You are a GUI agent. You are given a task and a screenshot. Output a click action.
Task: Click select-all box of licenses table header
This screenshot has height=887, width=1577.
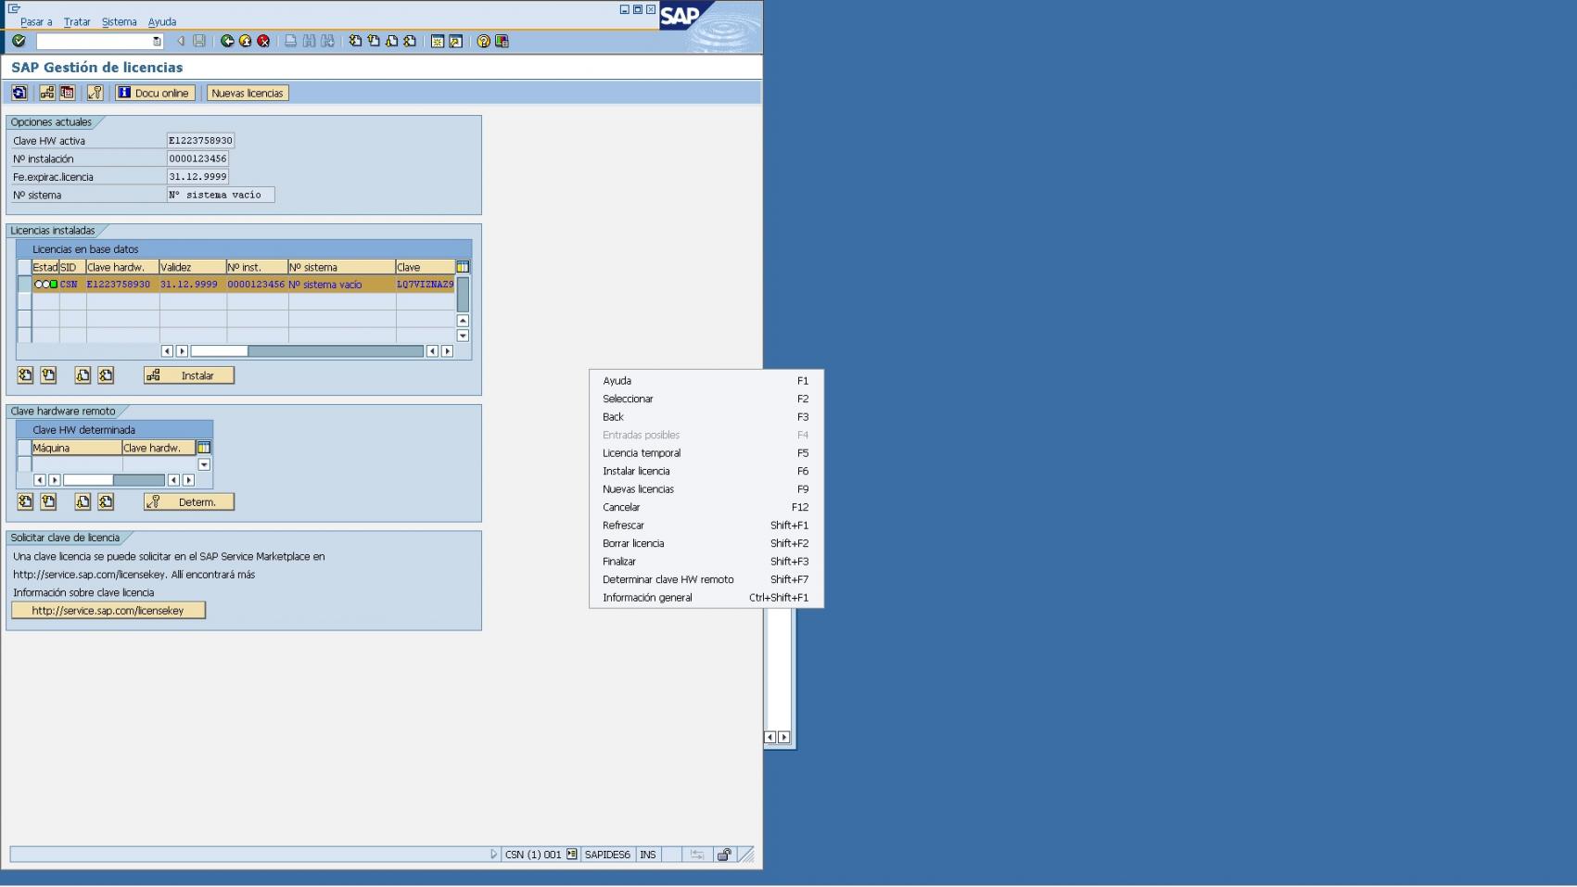point(24,267)
